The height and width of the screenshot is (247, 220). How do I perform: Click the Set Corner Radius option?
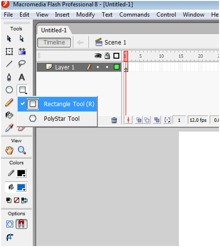click(x=9, y=237)
